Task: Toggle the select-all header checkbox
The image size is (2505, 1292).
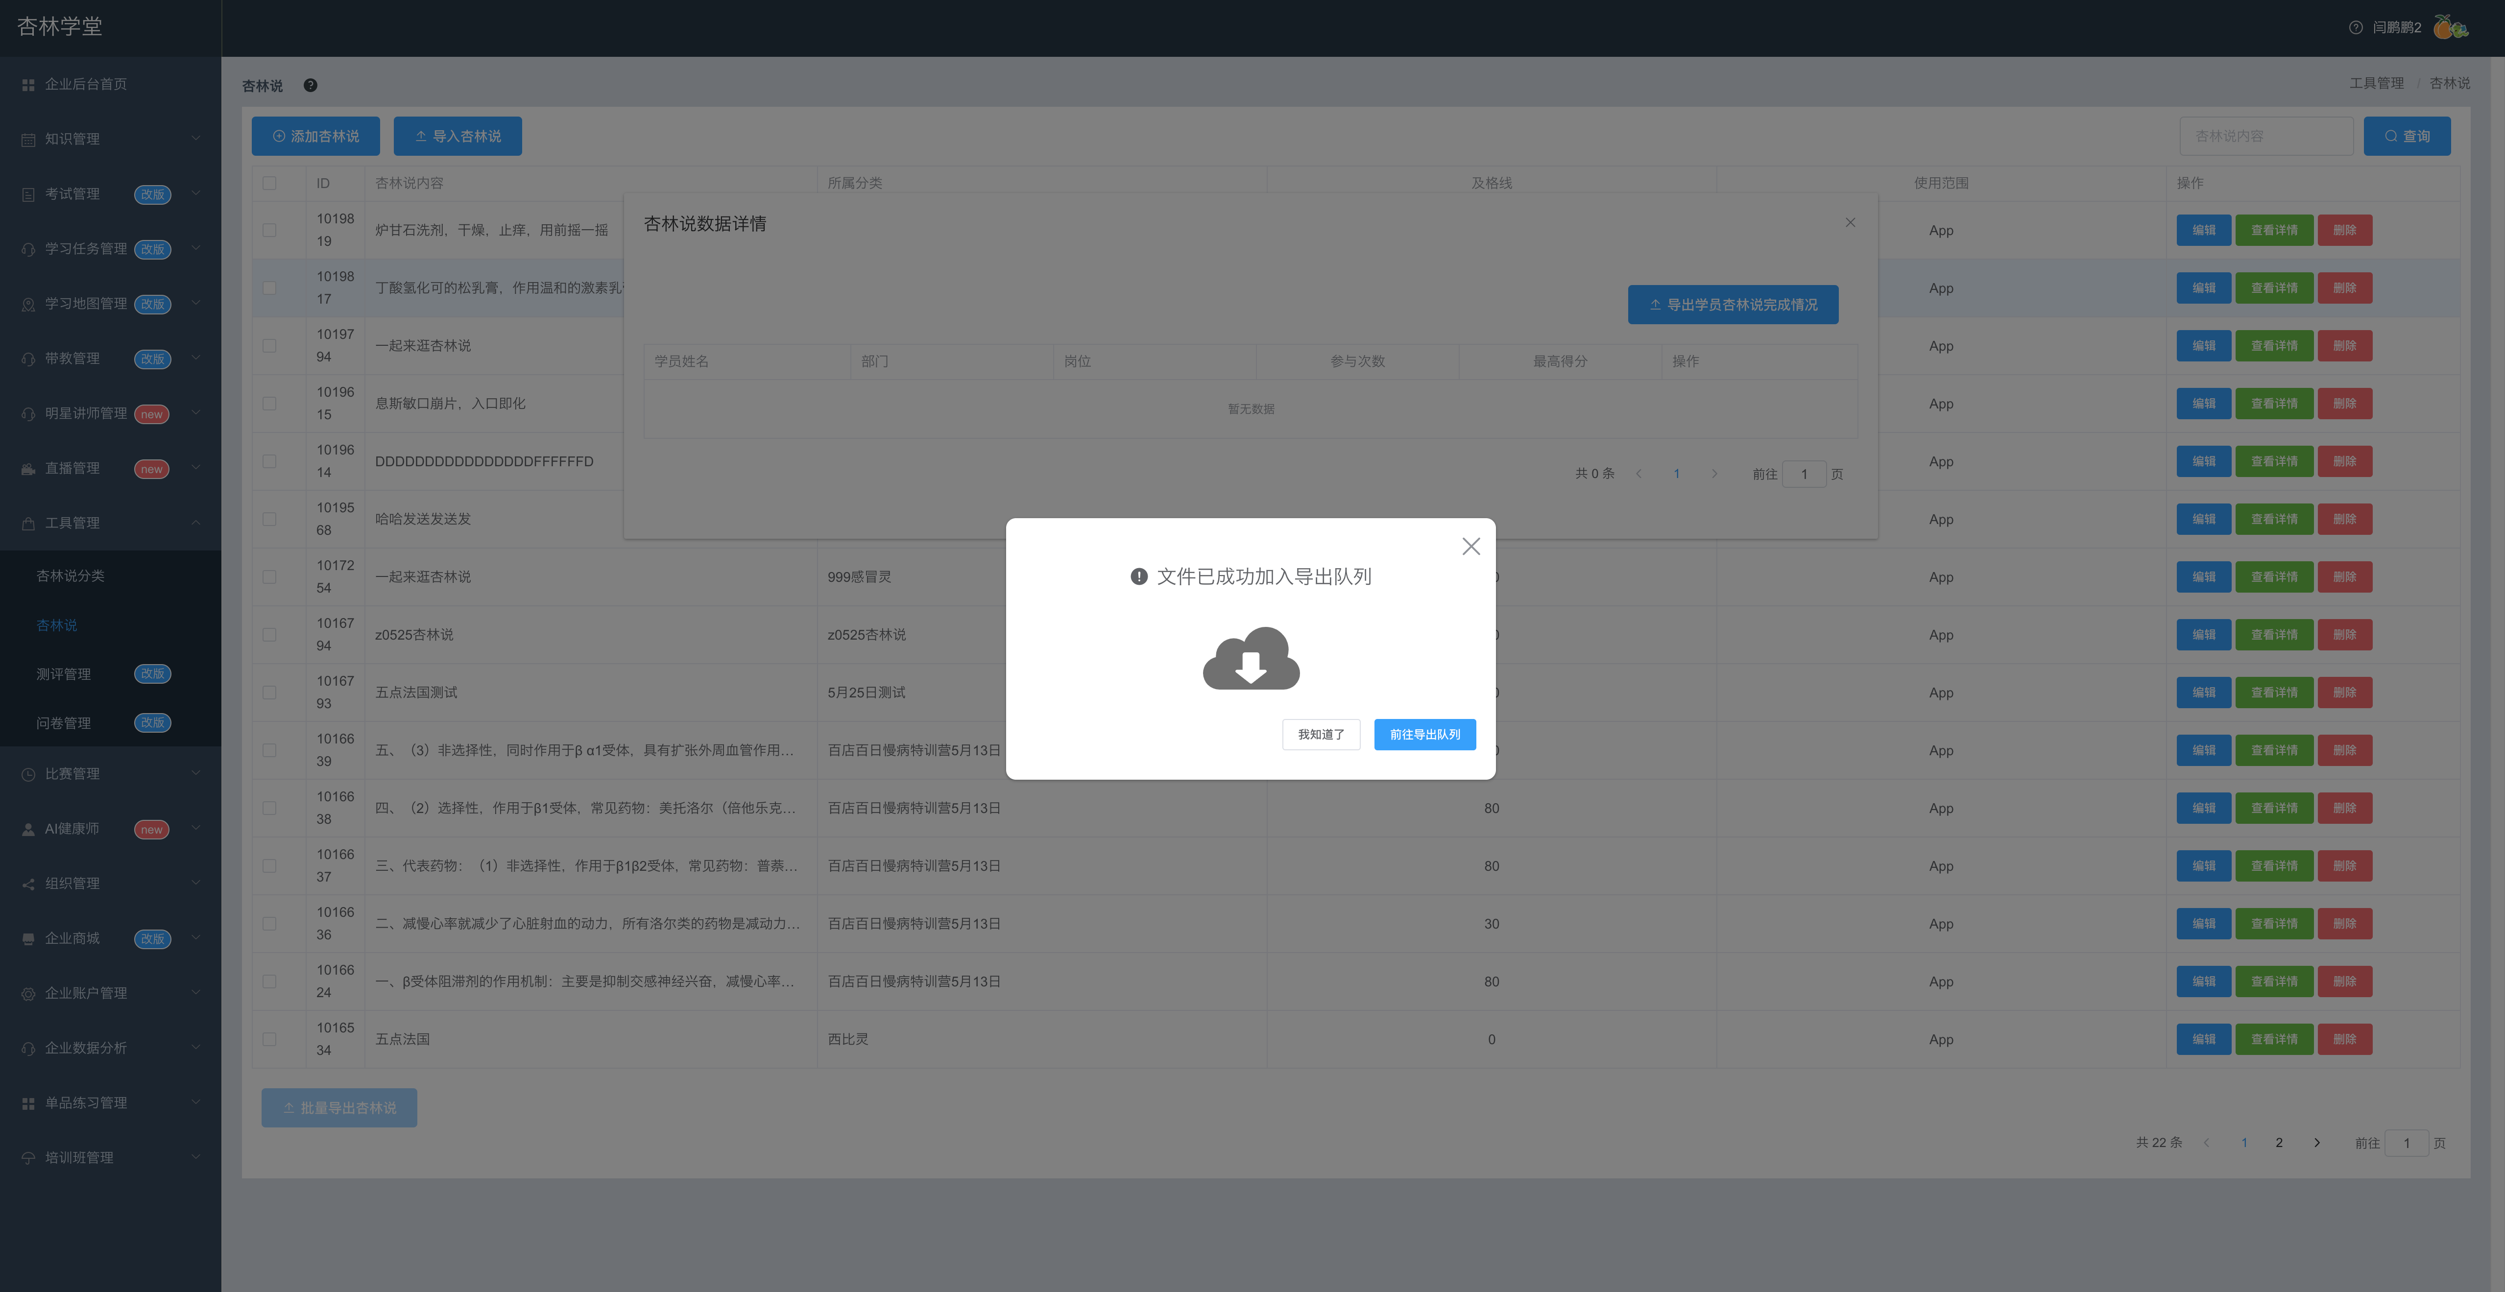Action: click(x=269, y=183)
